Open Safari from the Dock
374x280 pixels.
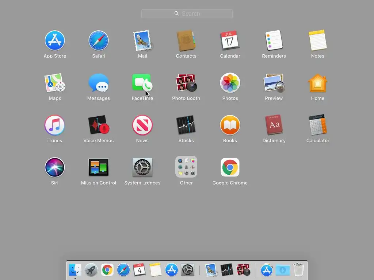[x=123, y=270]
